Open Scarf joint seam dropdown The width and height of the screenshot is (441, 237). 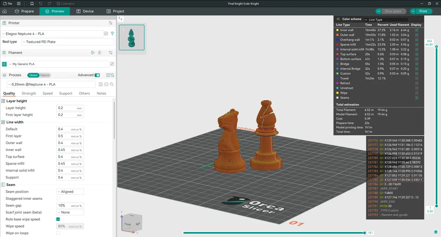pyautogui.click(x=70, y=212)
